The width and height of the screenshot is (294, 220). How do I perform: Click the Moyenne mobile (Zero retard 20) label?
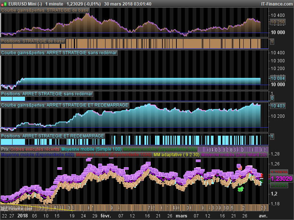pos(234,155)
